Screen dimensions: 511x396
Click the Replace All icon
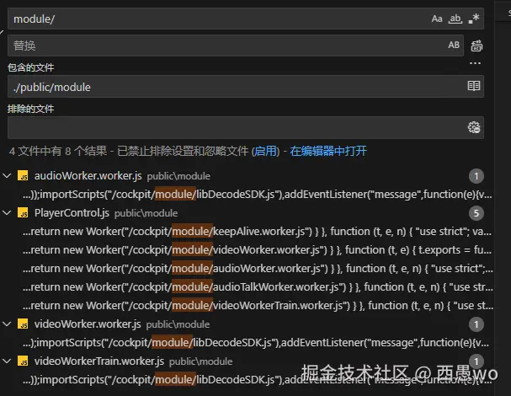tap(476, 45)
